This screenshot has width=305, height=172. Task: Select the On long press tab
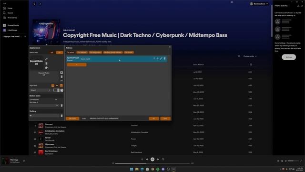point(95,53)
